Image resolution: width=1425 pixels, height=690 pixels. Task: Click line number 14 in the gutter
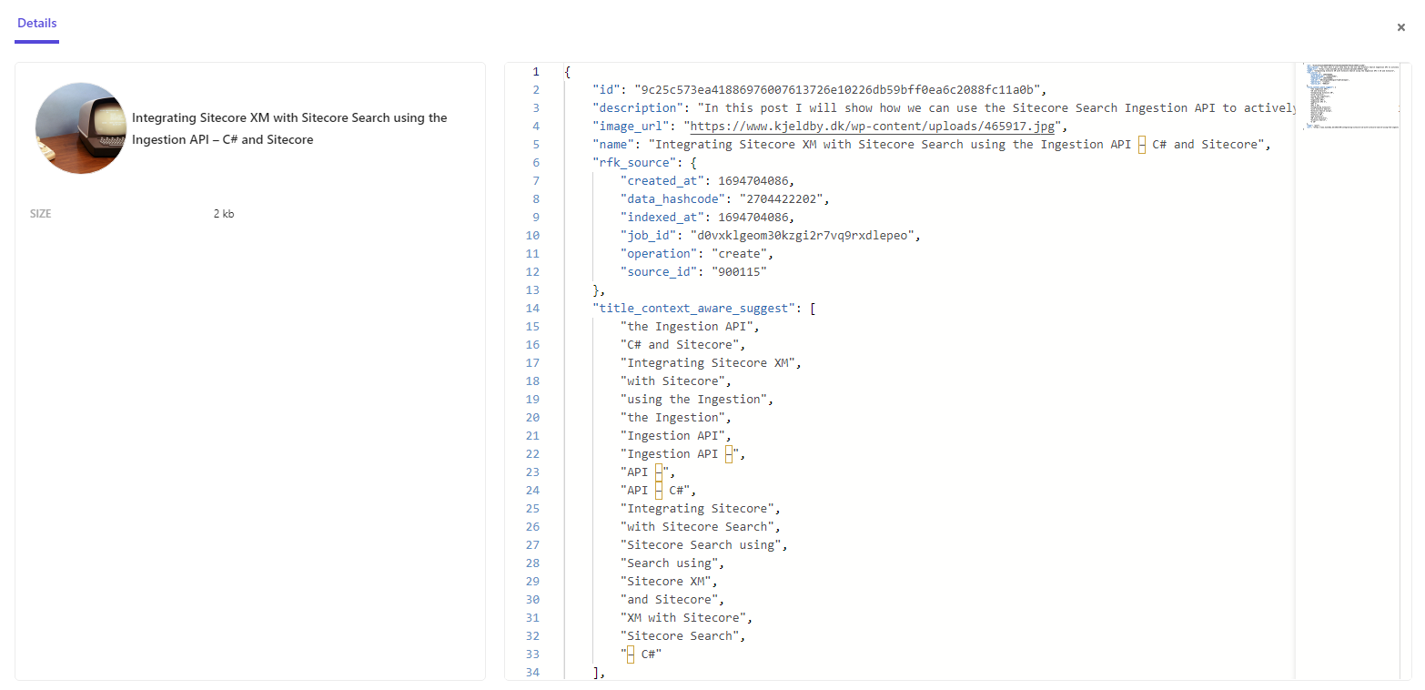click(532, 309)
